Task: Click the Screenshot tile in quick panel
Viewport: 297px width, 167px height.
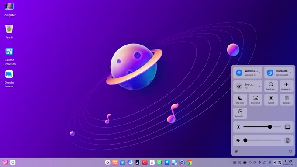Action: [x=256, y=100]
